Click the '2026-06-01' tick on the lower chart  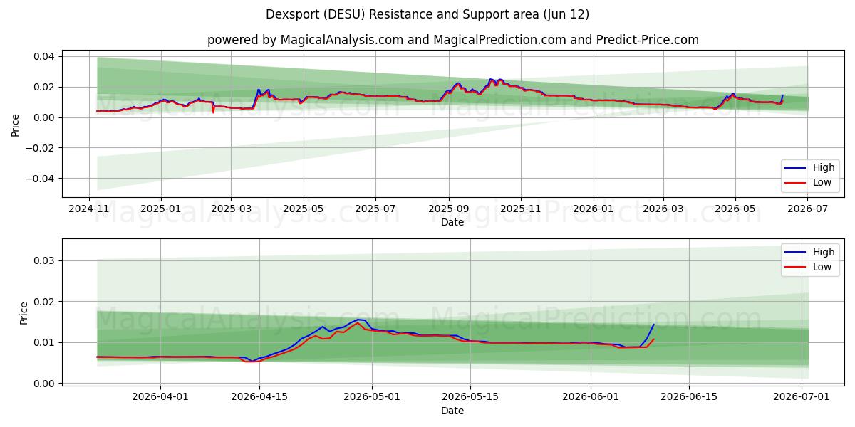tap(591, 397)
